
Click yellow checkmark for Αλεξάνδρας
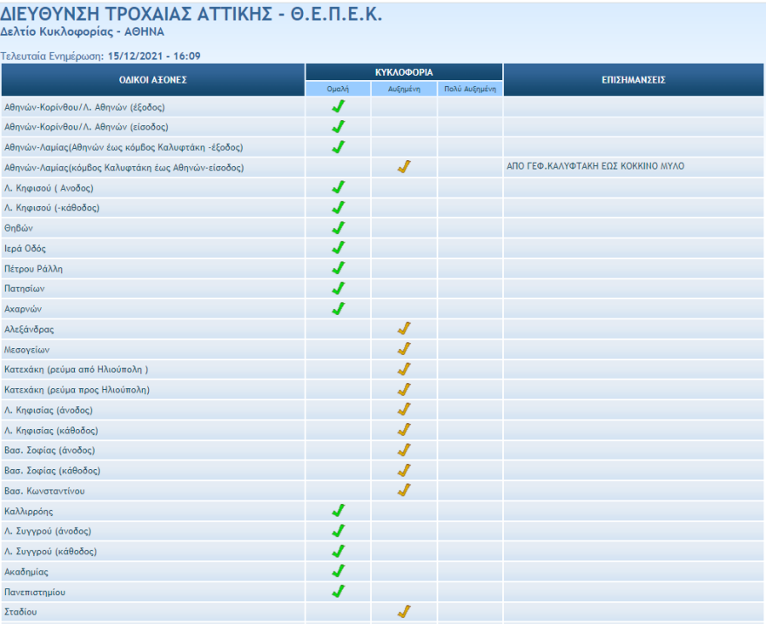point(404,329)
